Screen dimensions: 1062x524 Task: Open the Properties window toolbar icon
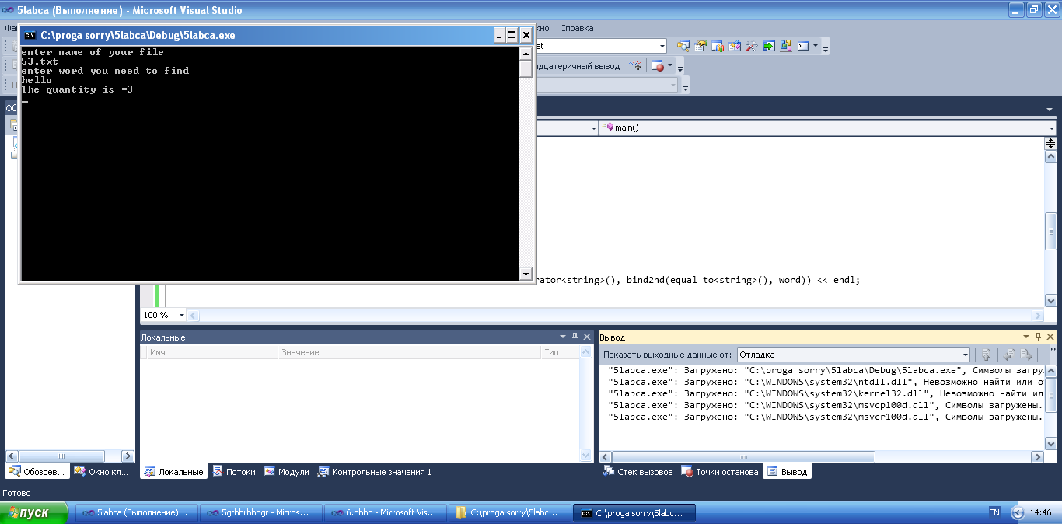[x=700, y=46]
